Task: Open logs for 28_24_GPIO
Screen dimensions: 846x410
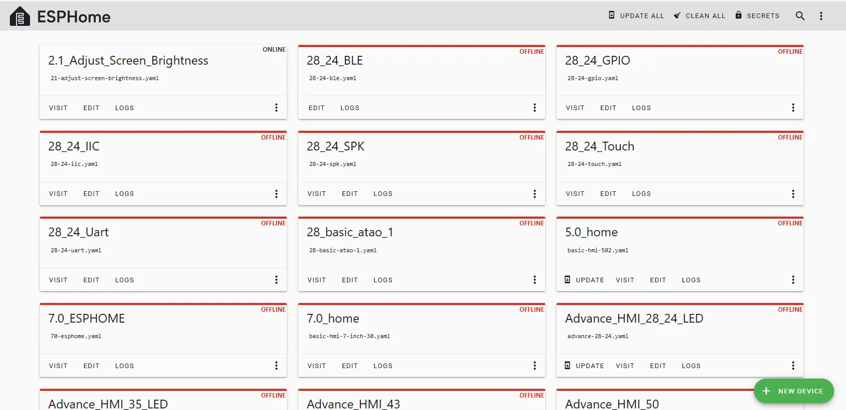Action: pyautogui.click(x=641, y=108)
